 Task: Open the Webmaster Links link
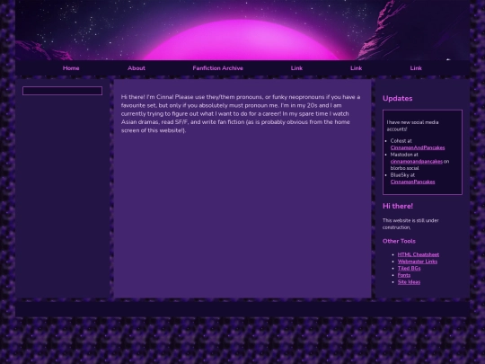pyautogui.click(x=418, y=262)
